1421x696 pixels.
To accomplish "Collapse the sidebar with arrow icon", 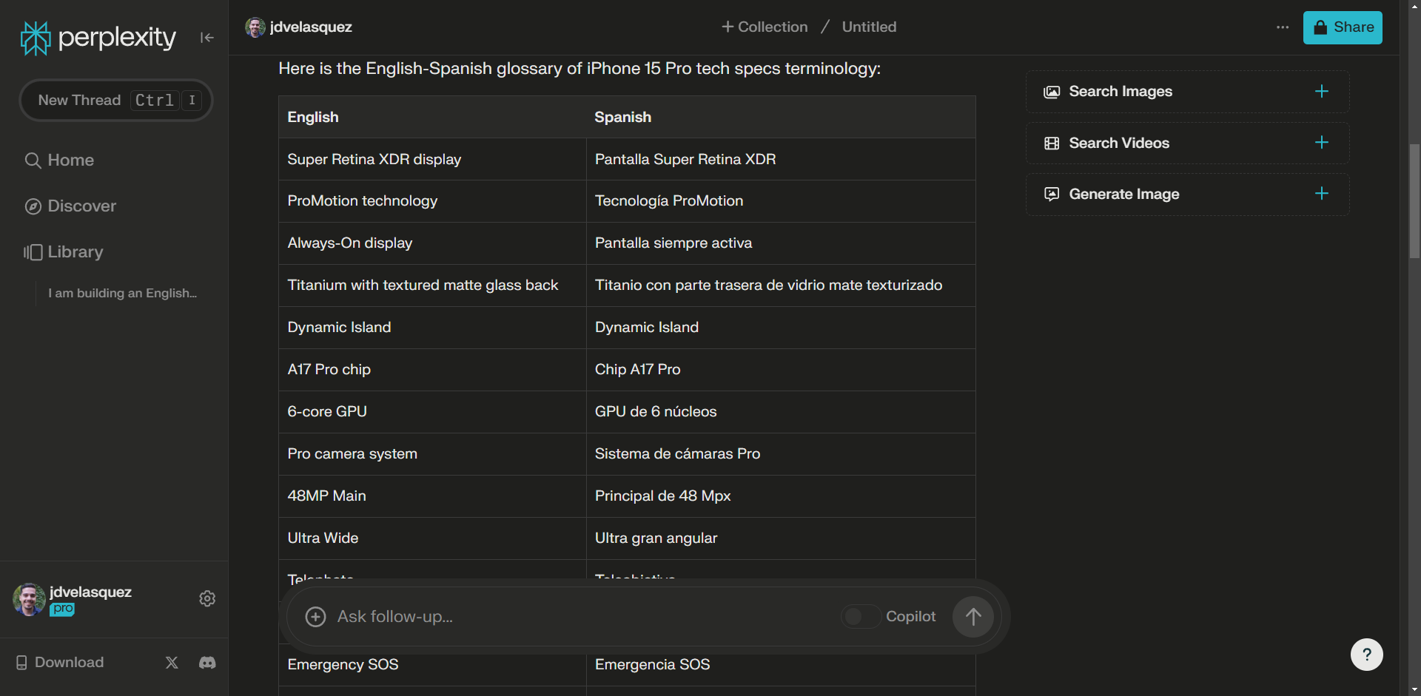I will tap(206, 38).
